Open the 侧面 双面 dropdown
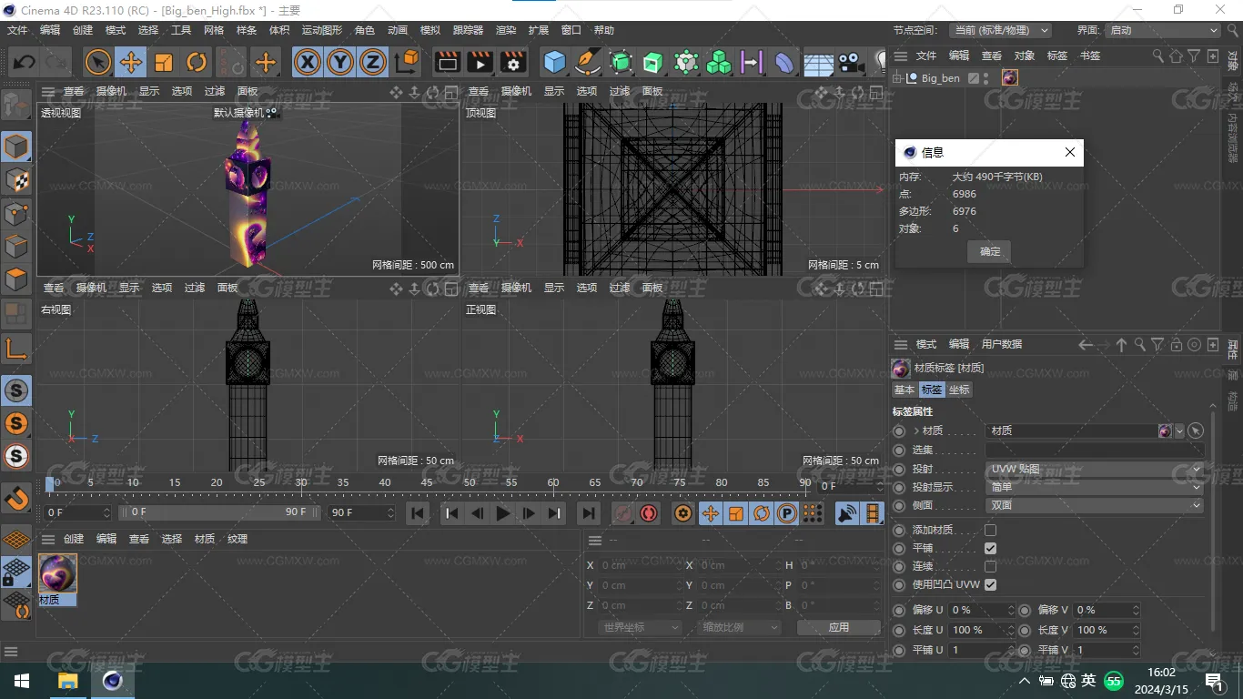The height and width of the screenshot is (699, 1243). click(x=1096, y=505)
